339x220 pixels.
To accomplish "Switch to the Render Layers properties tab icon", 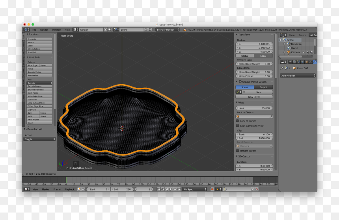I will 294,62.
